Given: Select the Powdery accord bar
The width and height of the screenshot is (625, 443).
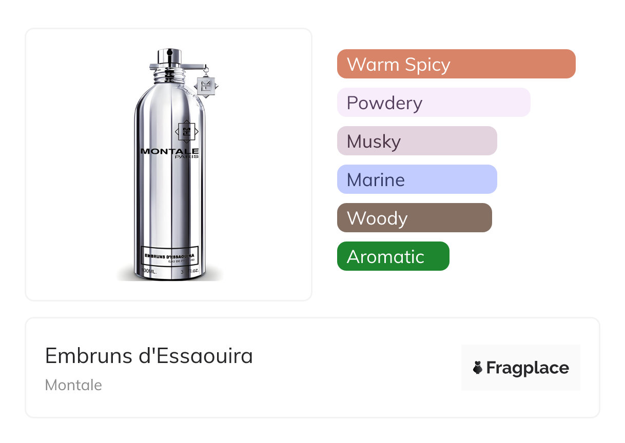Looking at the screenshot, I should [x=434, y=103].
